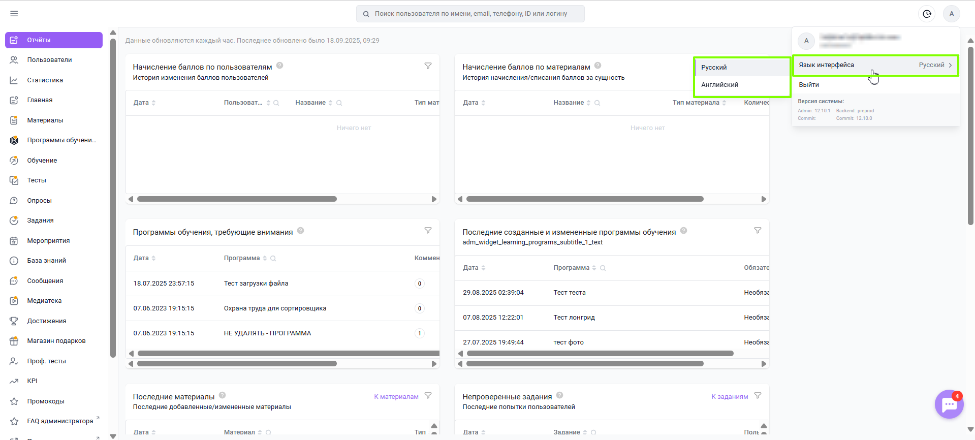
Task: Filter Программы обучения, требующие внимания widget
Action: click(x=428, y=231)
